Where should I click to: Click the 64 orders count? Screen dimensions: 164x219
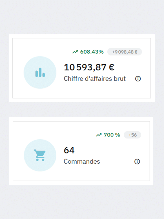click(x=69, y=150)
